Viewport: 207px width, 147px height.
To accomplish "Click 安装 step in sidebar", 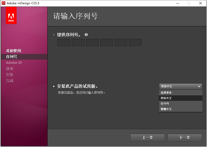I will point(10,75).
